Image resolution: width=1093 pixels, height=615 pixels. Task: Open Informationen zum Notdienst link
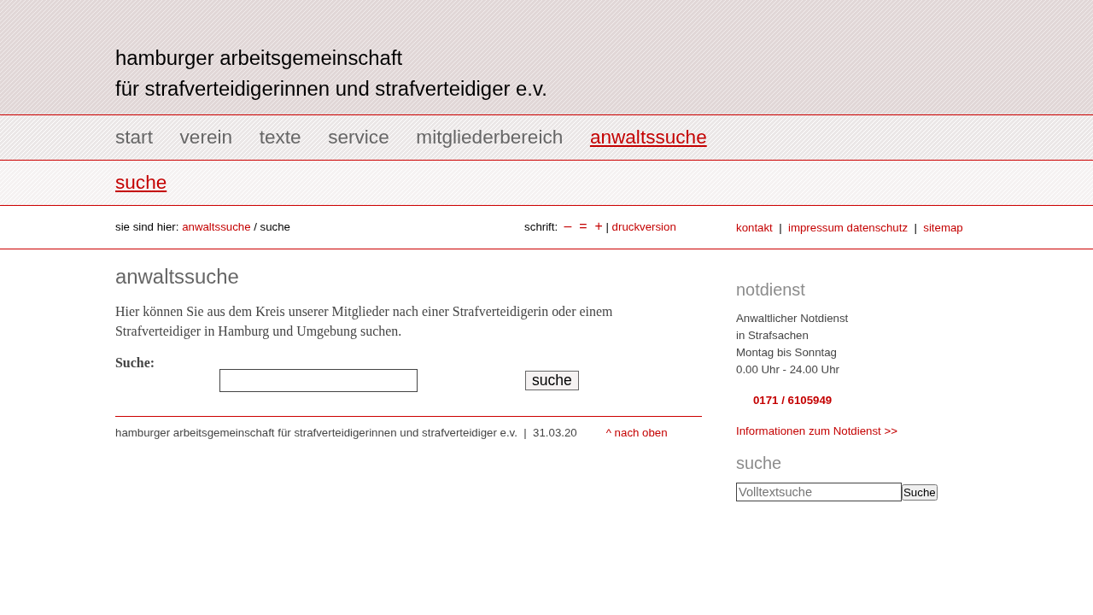tap(816, 431)
